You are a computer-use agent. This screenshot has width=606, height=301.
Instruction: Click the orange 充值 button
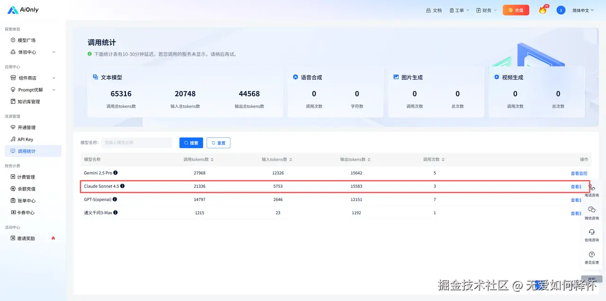tap(516, 10)
